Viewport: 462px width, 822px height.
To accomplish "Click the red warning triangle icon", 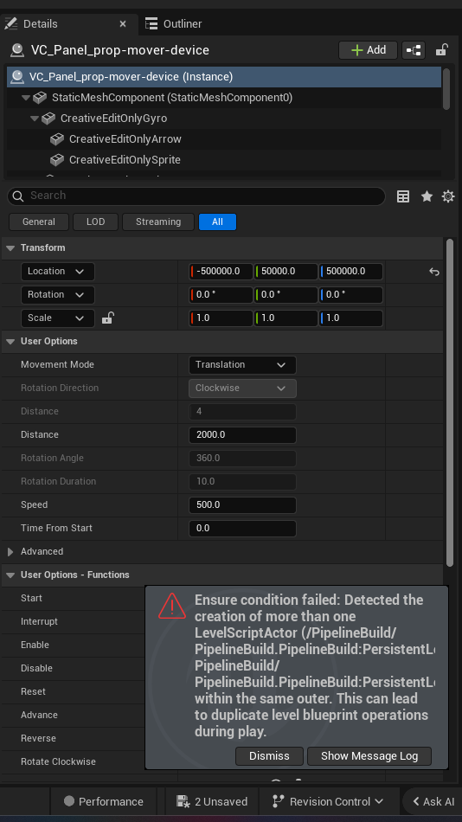I will point(171,606).
